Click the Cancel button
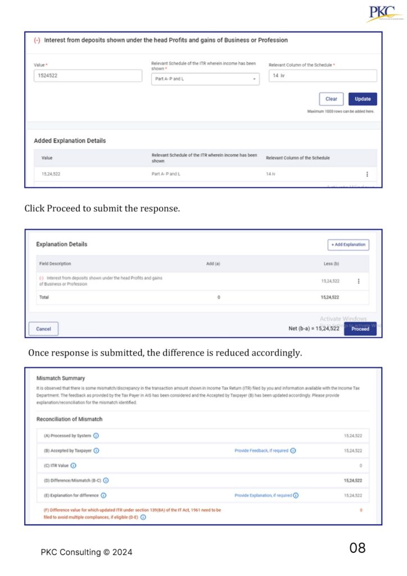The image size is (407, 576). pos(43,329)
